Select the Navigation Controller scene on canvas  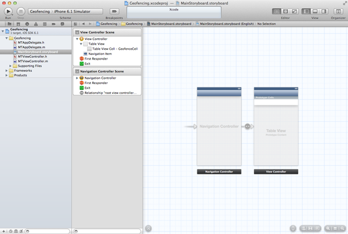219,126
